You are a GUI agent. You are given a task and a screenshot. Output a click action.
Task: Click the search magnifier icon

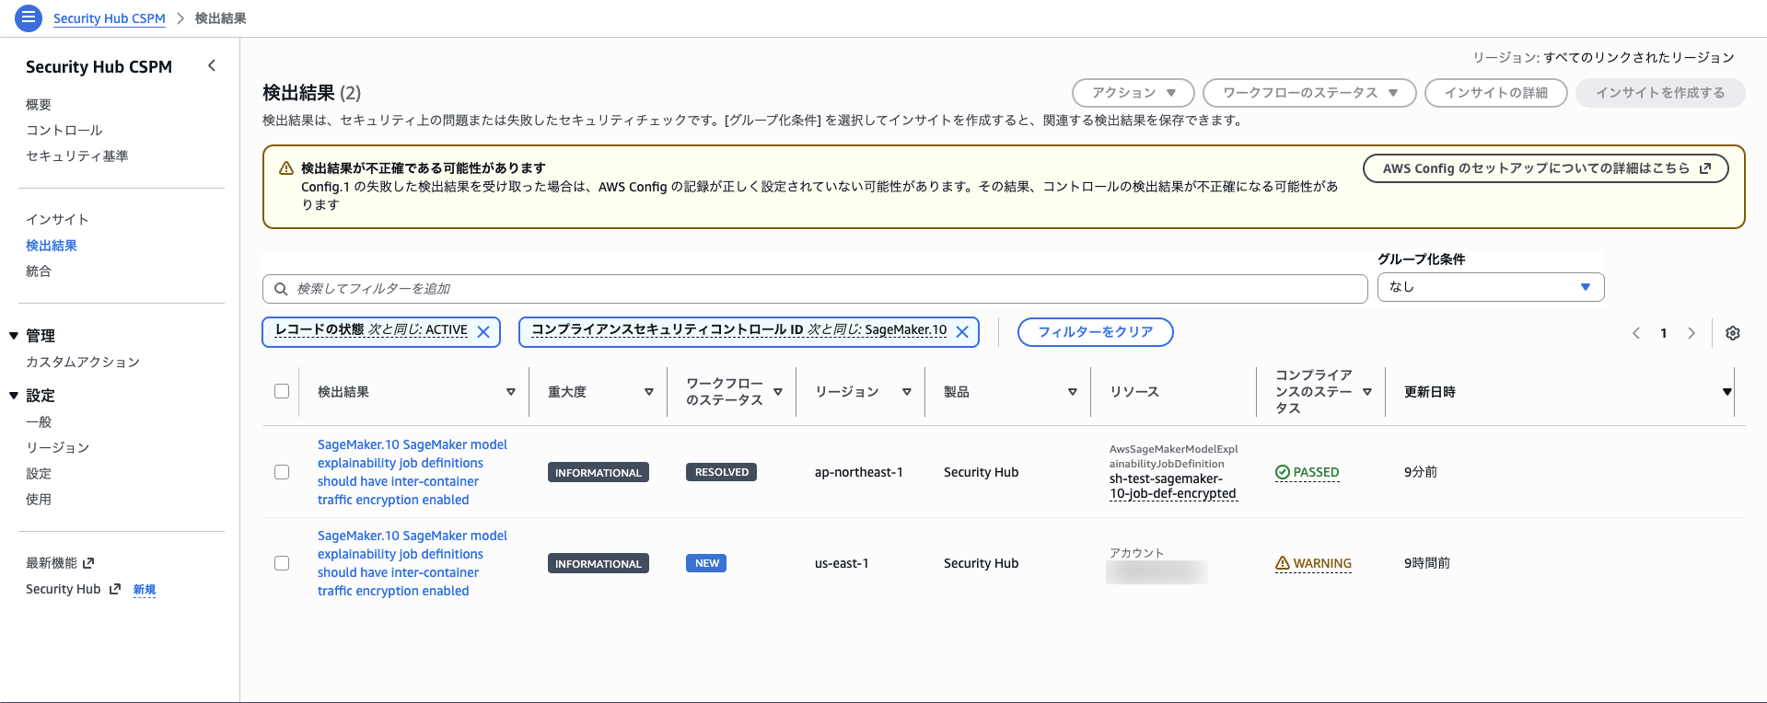(x=281, y=289)
